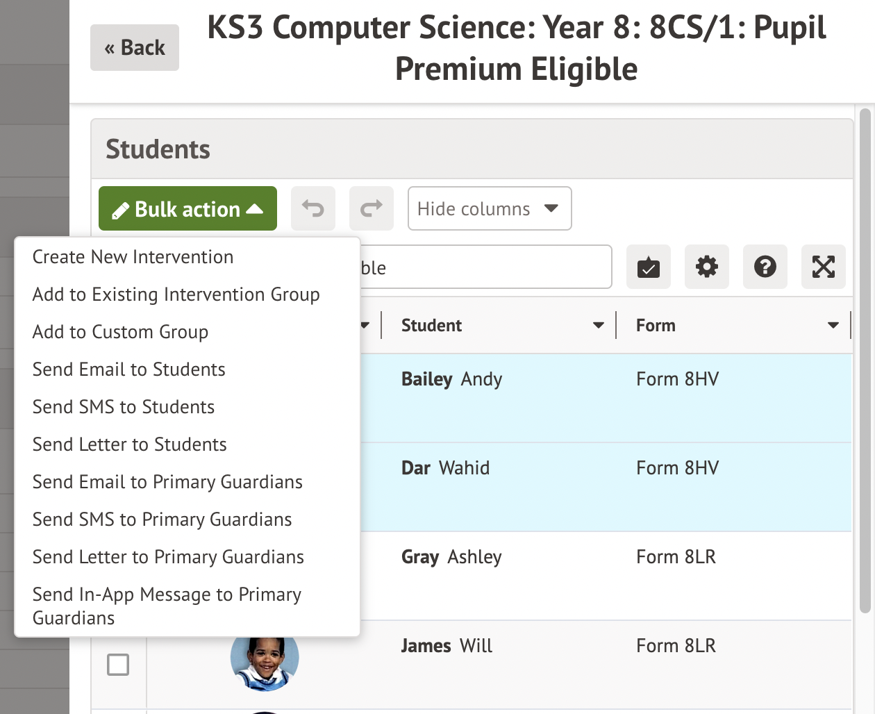Open the Hide columns dropdown
Viewport: 875px width, 714px height.
tap(490, 208)
